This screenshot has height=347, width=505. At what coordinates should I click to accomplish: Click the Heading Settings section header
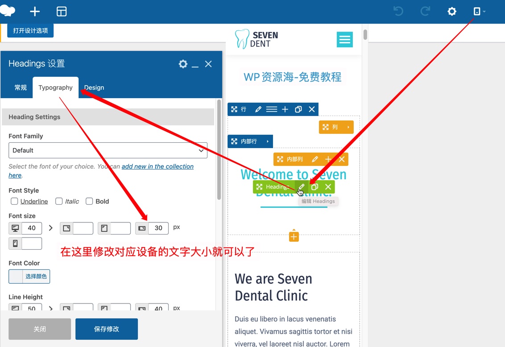108,117
